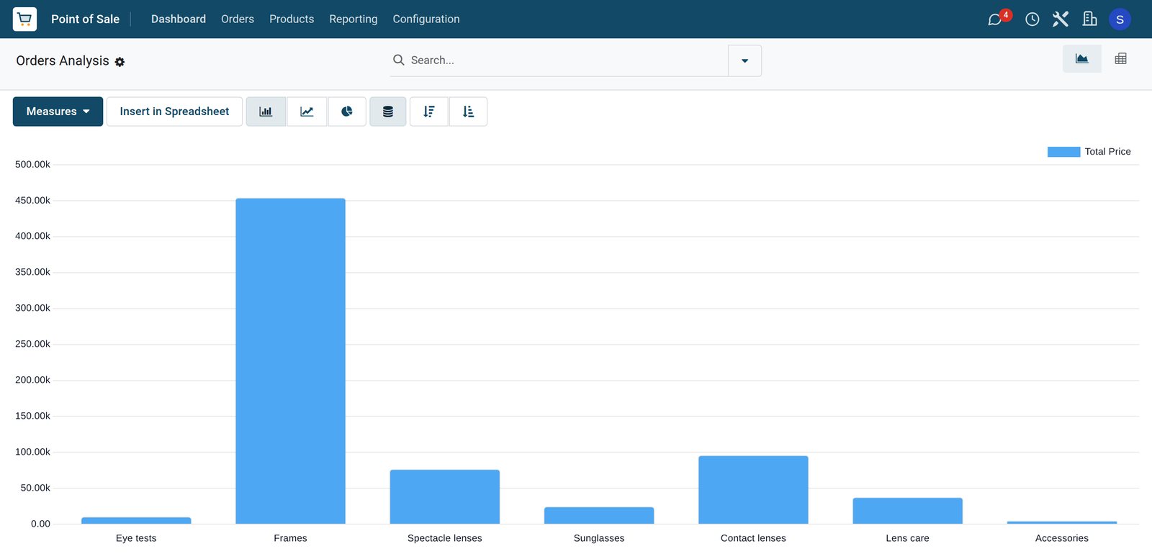Click the Frames axis label
Image resolution: width=1152 pixels, height=559 pixels.
[x=290, y=538]
